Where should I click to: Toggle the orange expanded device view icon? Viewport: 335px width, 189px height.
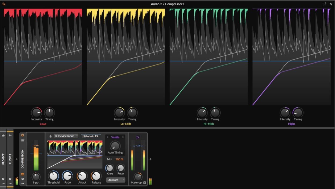click(23, 174)
